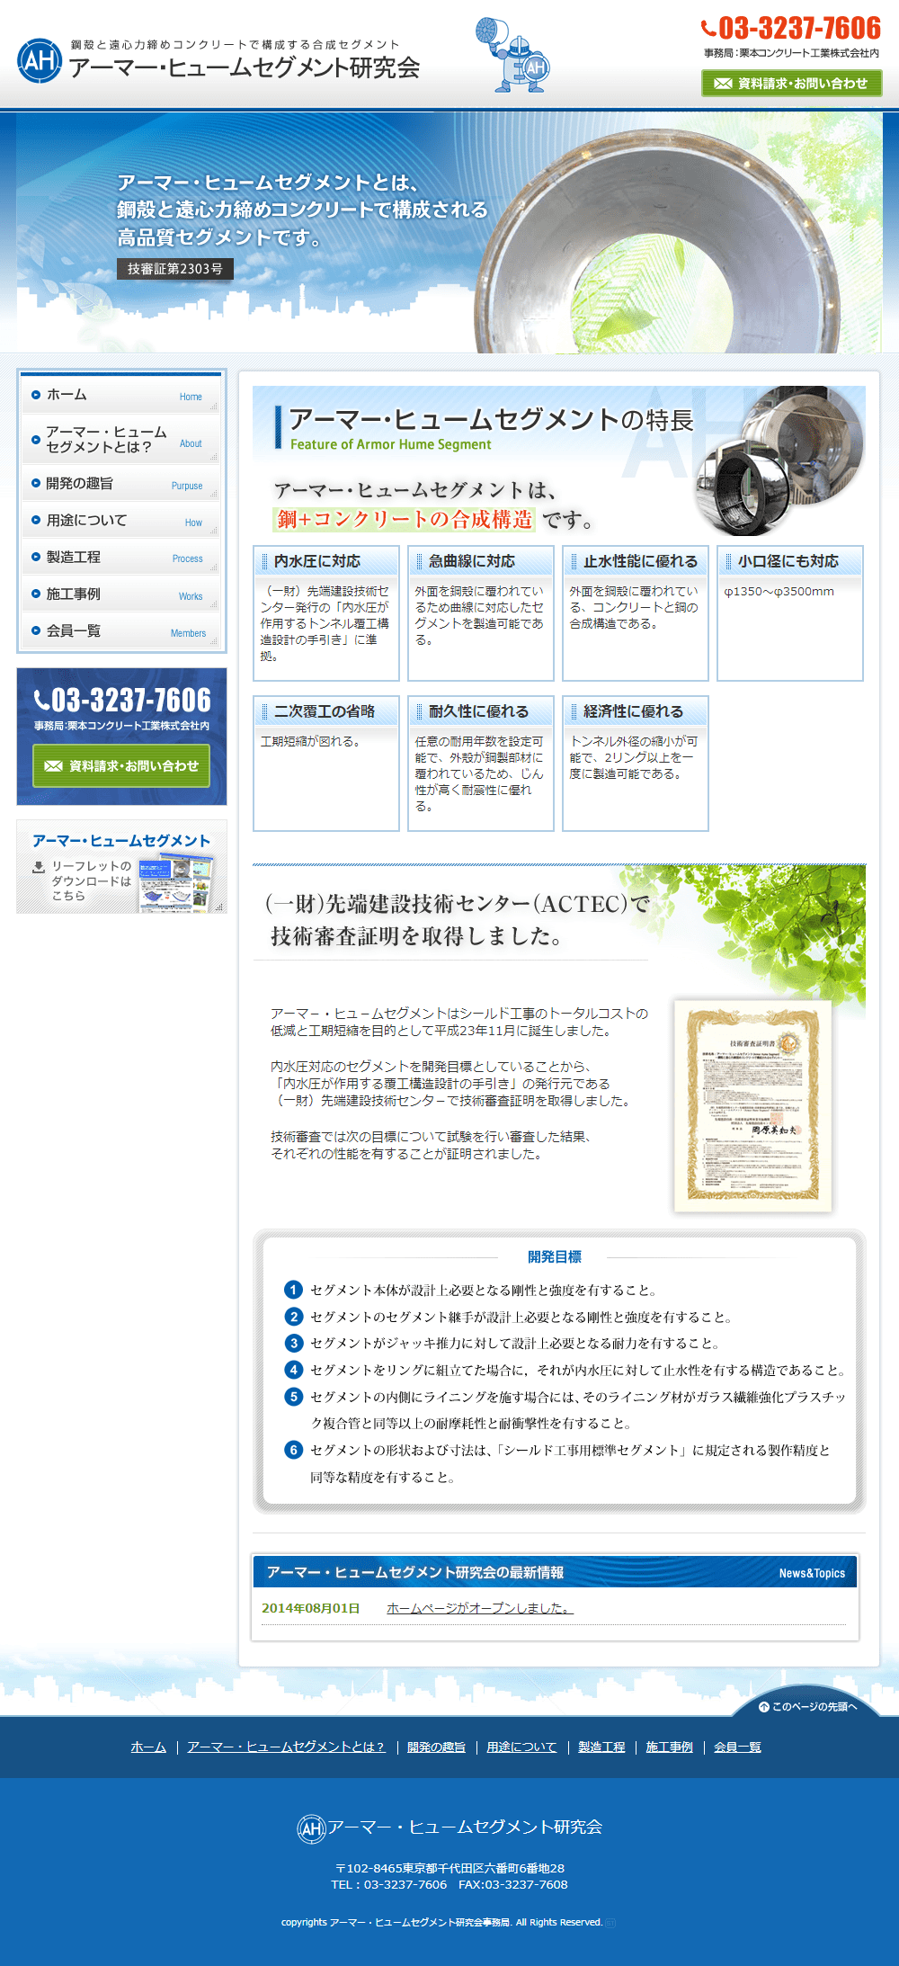The width and height of the screenshot is (899, 1966).
Task: Click the news date 2014年08月01日
Action: (311, 1608)
